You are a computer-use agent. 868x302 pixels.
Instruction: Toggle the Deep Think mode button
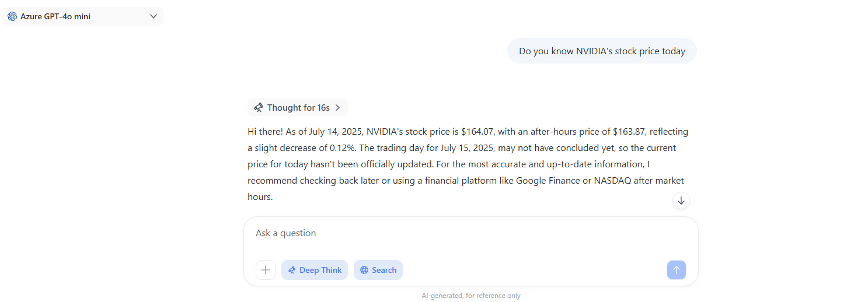coord(315,270)
